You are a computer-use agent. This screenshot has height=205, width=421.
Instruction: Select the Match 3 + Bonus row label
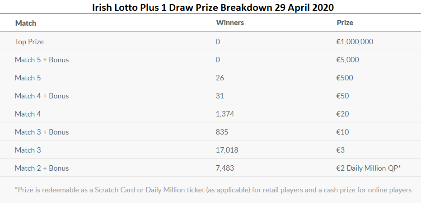point(42,132)
